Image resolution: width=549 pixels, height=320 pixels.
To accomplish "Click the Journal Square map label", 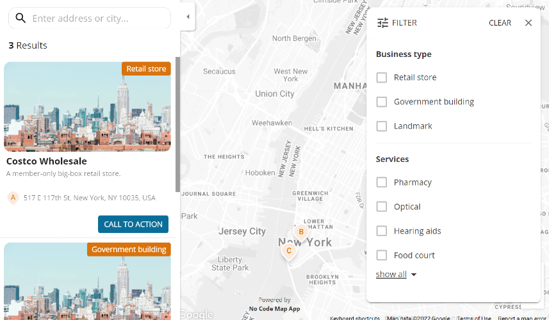I will point(209,194).
